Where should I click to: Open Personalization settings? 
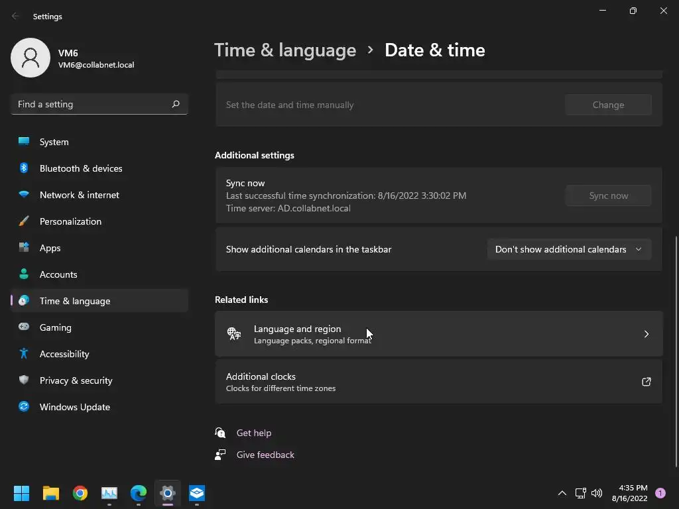point(99,221)
